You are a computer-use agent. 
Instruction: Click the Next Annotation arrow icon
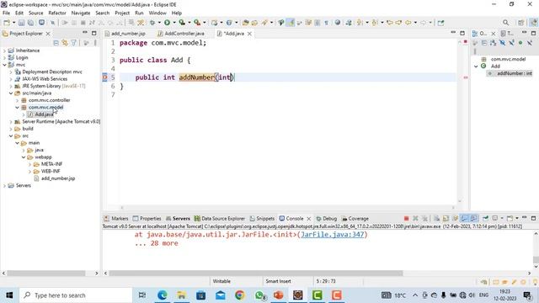[360, 23]
